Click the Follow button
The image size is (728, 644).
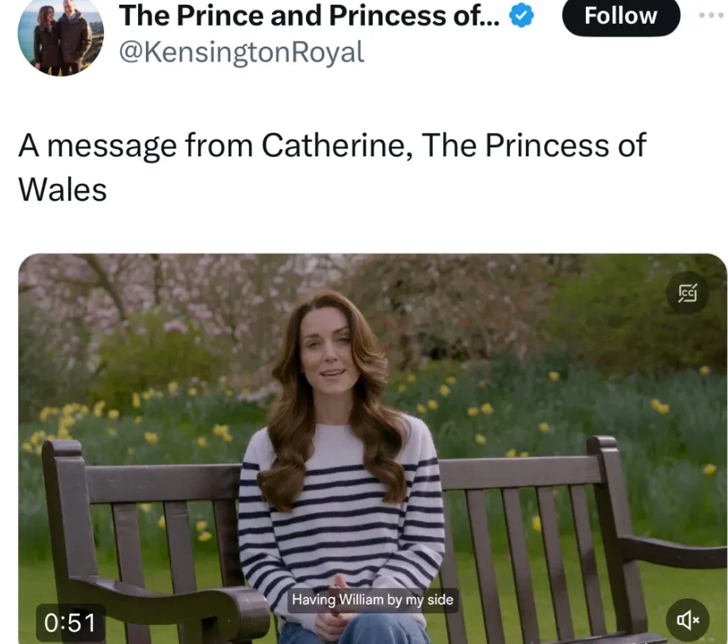pos(620,16)
